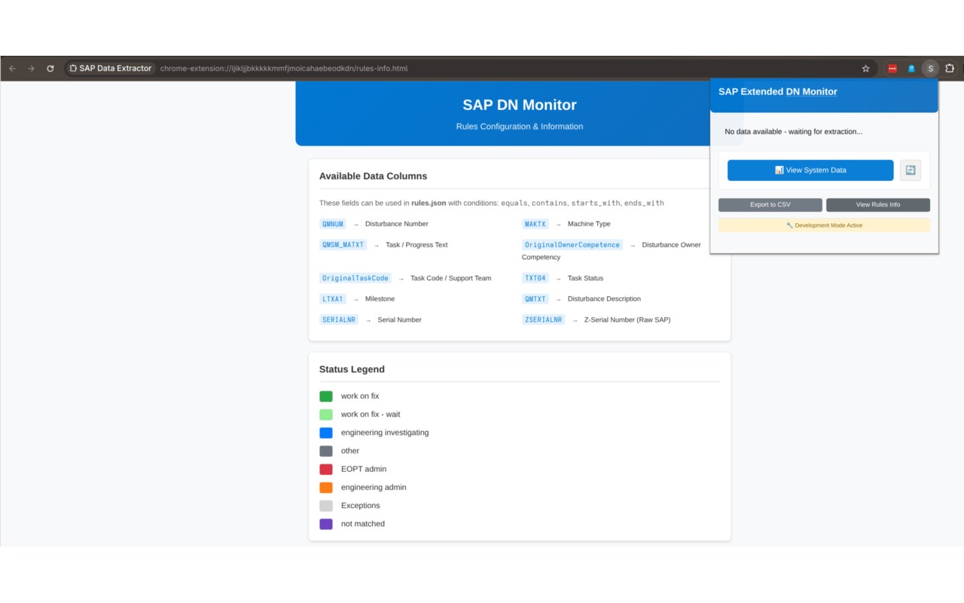Click the 'engineering investigating' legend label
Viewport: 964px width, 603px height.
pos(385,433)
